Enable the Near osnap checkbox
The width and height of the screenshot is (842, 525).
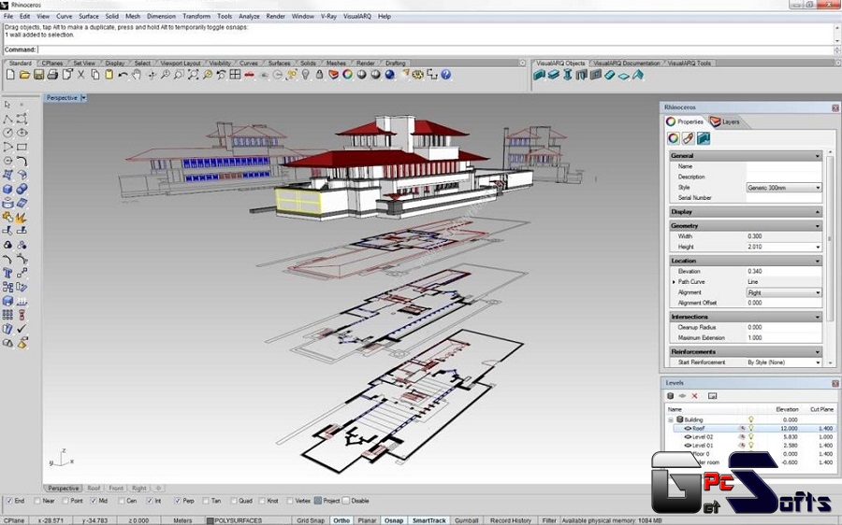pyautogui.click(x=37, y=501)
